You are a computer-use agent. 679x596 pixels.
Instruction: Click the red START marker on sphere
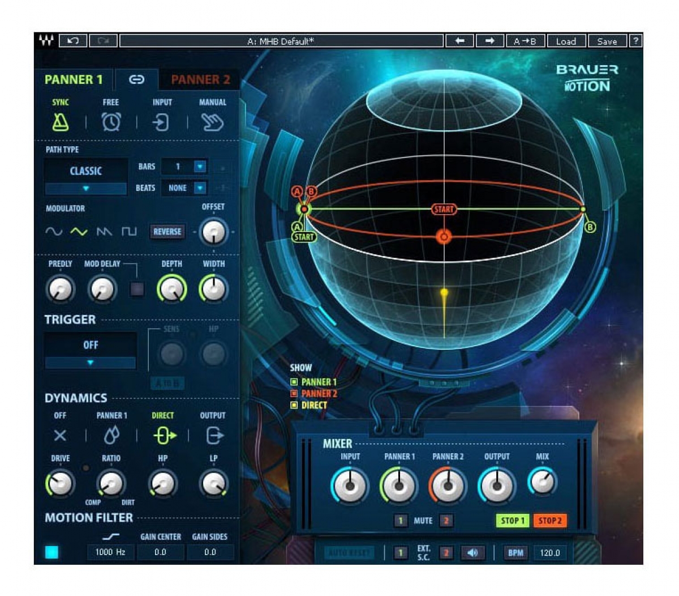tap(444, 209)
